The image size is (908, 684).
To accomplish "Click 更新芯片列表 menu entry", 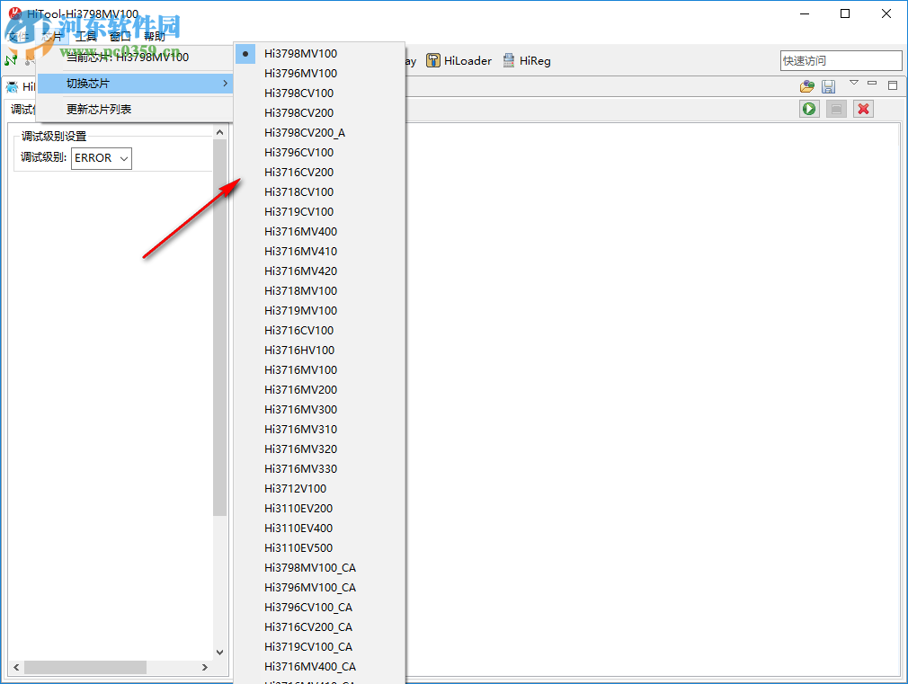I will point(135,110).
